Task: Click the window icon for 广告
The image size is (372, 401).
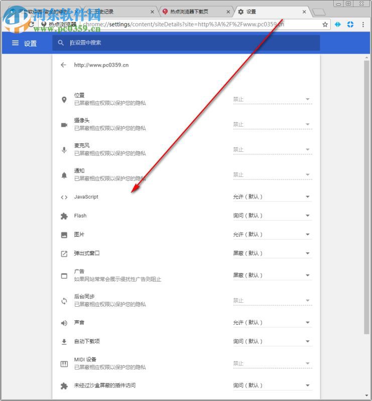Action: tap(64, 276)
